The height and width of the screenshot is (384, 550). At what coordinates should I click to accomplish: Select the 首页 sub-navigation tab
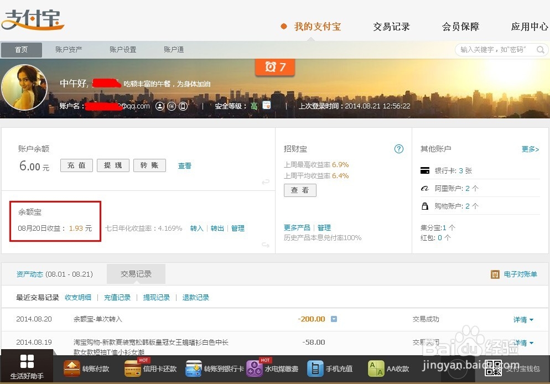[22, 50]
